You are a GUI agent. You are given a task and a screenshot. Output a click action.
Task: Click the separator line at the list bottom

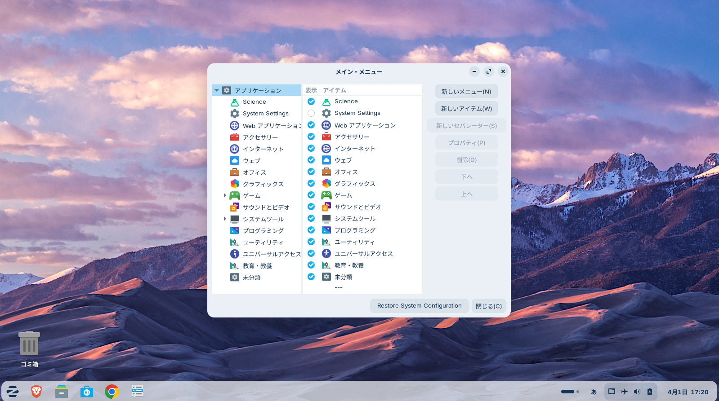(x=339, y=287)
